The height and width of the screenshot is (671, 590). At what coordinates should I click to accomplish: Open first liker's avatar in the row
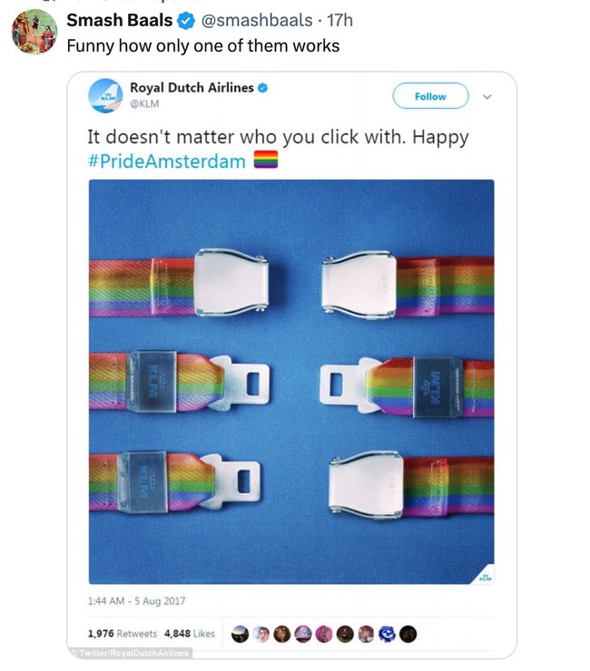pyautogui.click(x=240, y=634)
